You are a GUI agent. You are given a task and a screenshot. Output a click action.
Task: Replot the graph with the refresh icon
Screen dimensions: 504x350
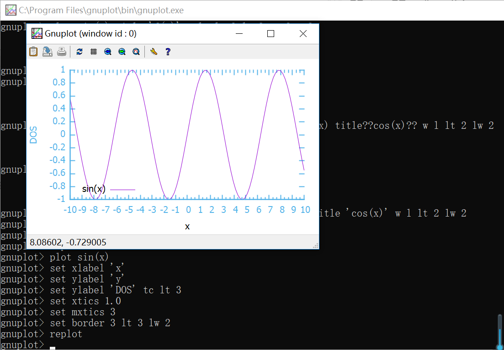pos(80,52)
